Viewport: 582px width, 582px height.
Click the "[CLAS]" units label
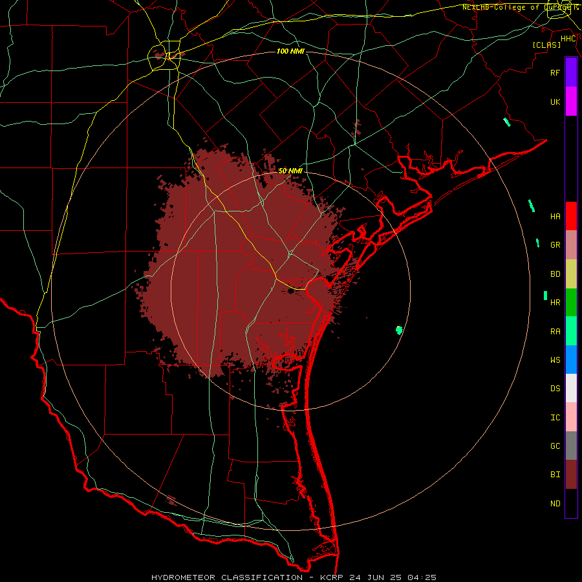(546, 45)
